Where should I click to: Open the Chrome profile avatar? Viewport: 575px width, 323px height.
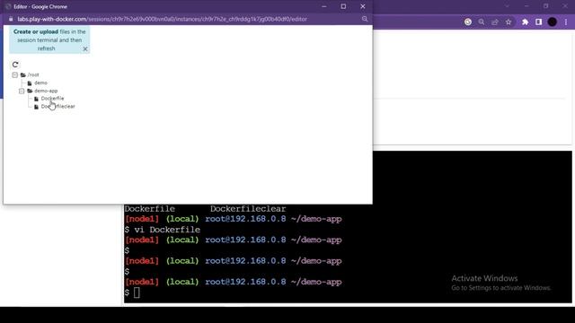tap(553, 22)
